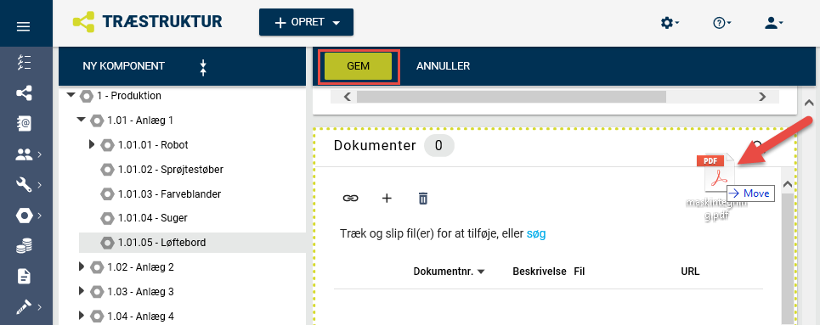820x325 pixels.
Task: Open the share nodes sidebar icon
Action: (x=24, y=93)
